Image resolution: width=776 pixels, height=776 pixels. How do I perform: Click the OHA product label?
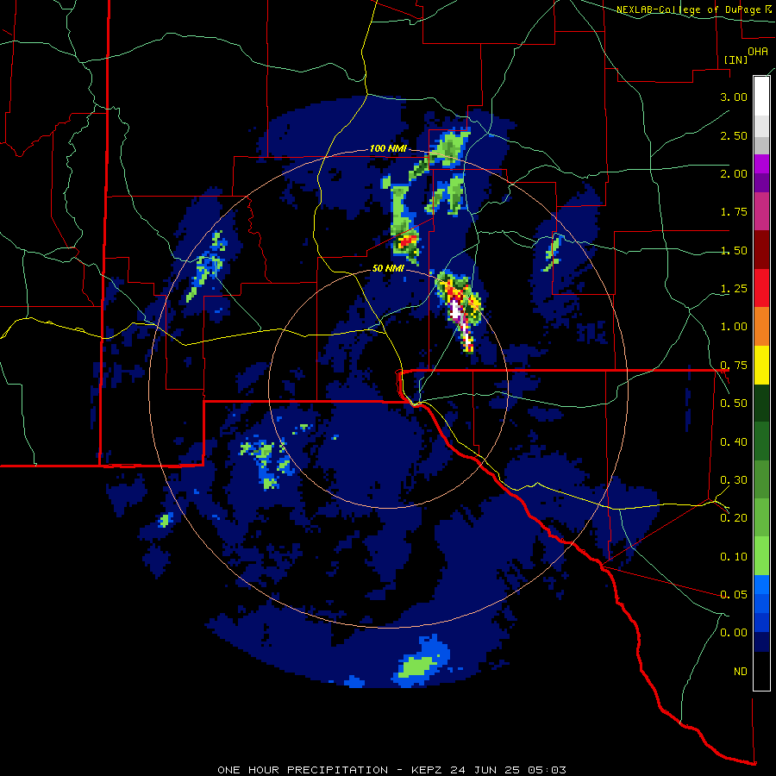(758, 51)
